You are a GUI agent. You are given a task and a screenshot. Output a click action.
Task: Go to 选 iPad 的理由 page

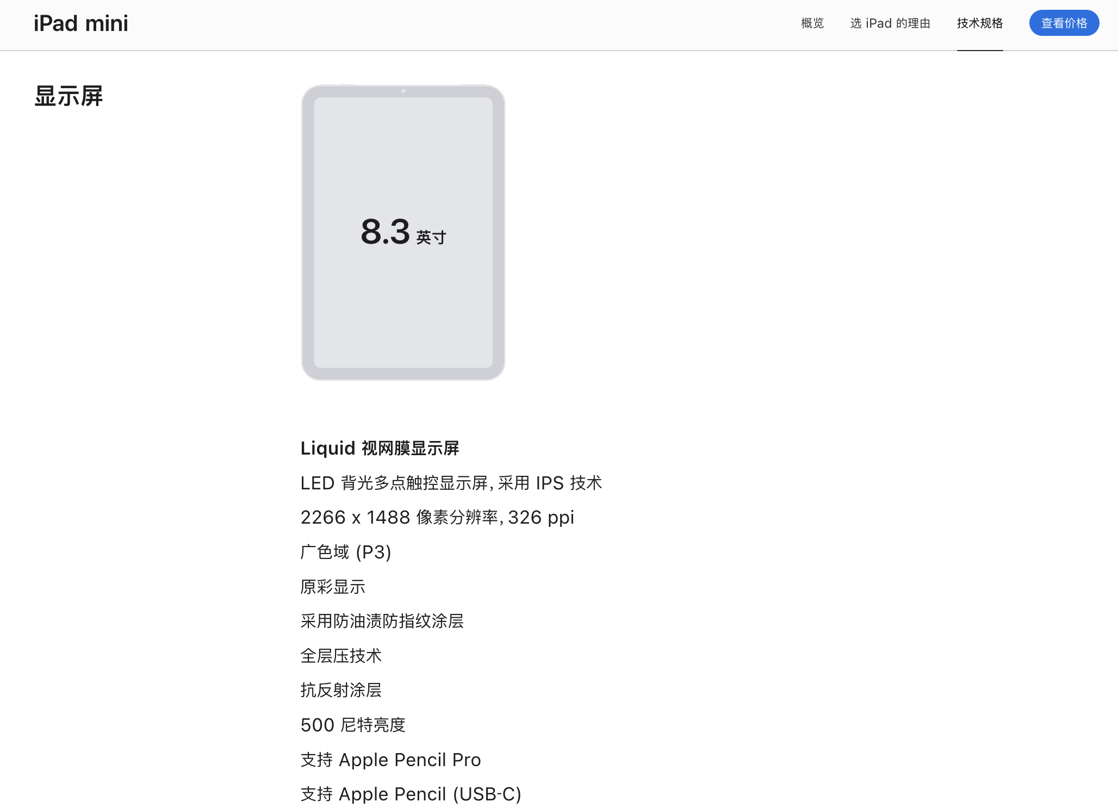(890, 23)
